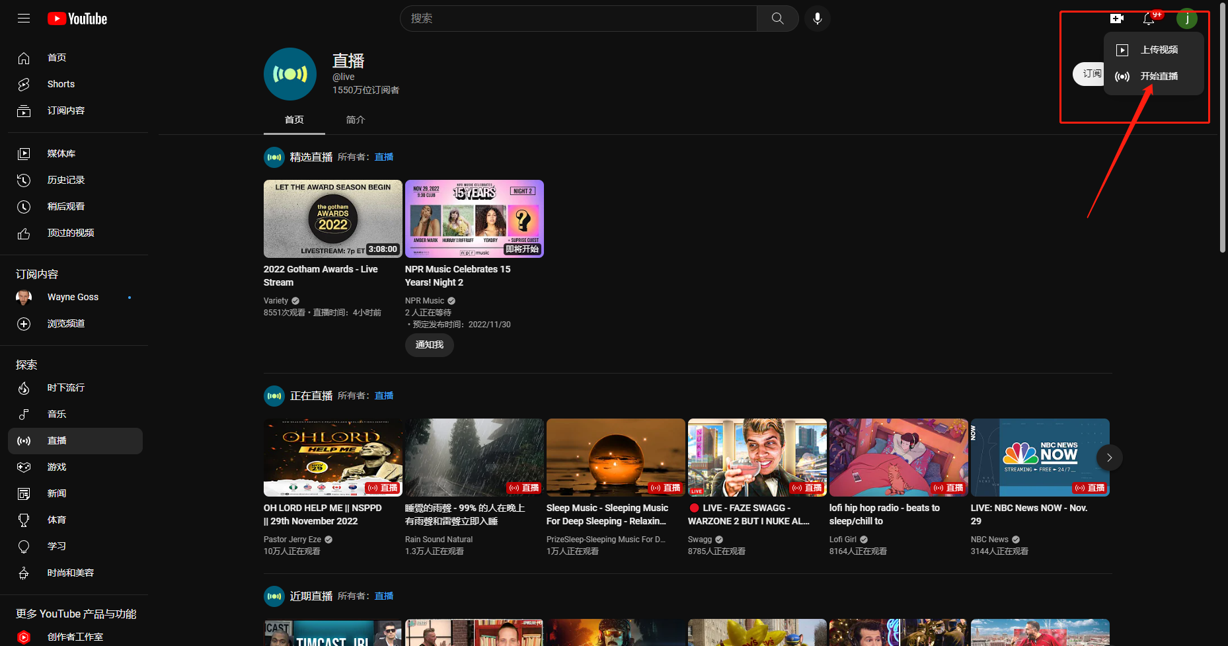Open the NPR Music channel link
The image size is (1228, 646).
click(424, 301)
